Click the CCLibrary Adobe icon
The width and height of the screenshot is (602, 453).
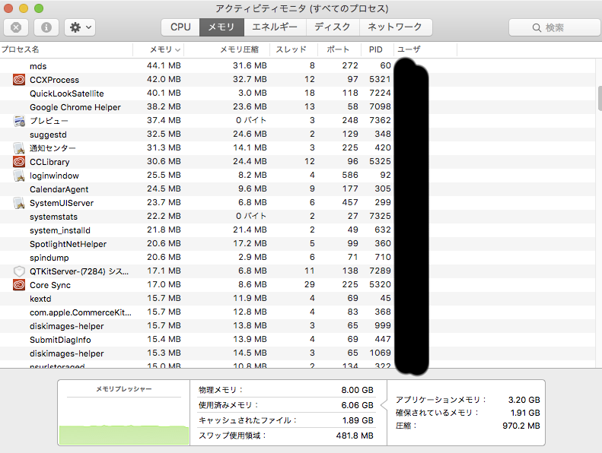point(19,162)
